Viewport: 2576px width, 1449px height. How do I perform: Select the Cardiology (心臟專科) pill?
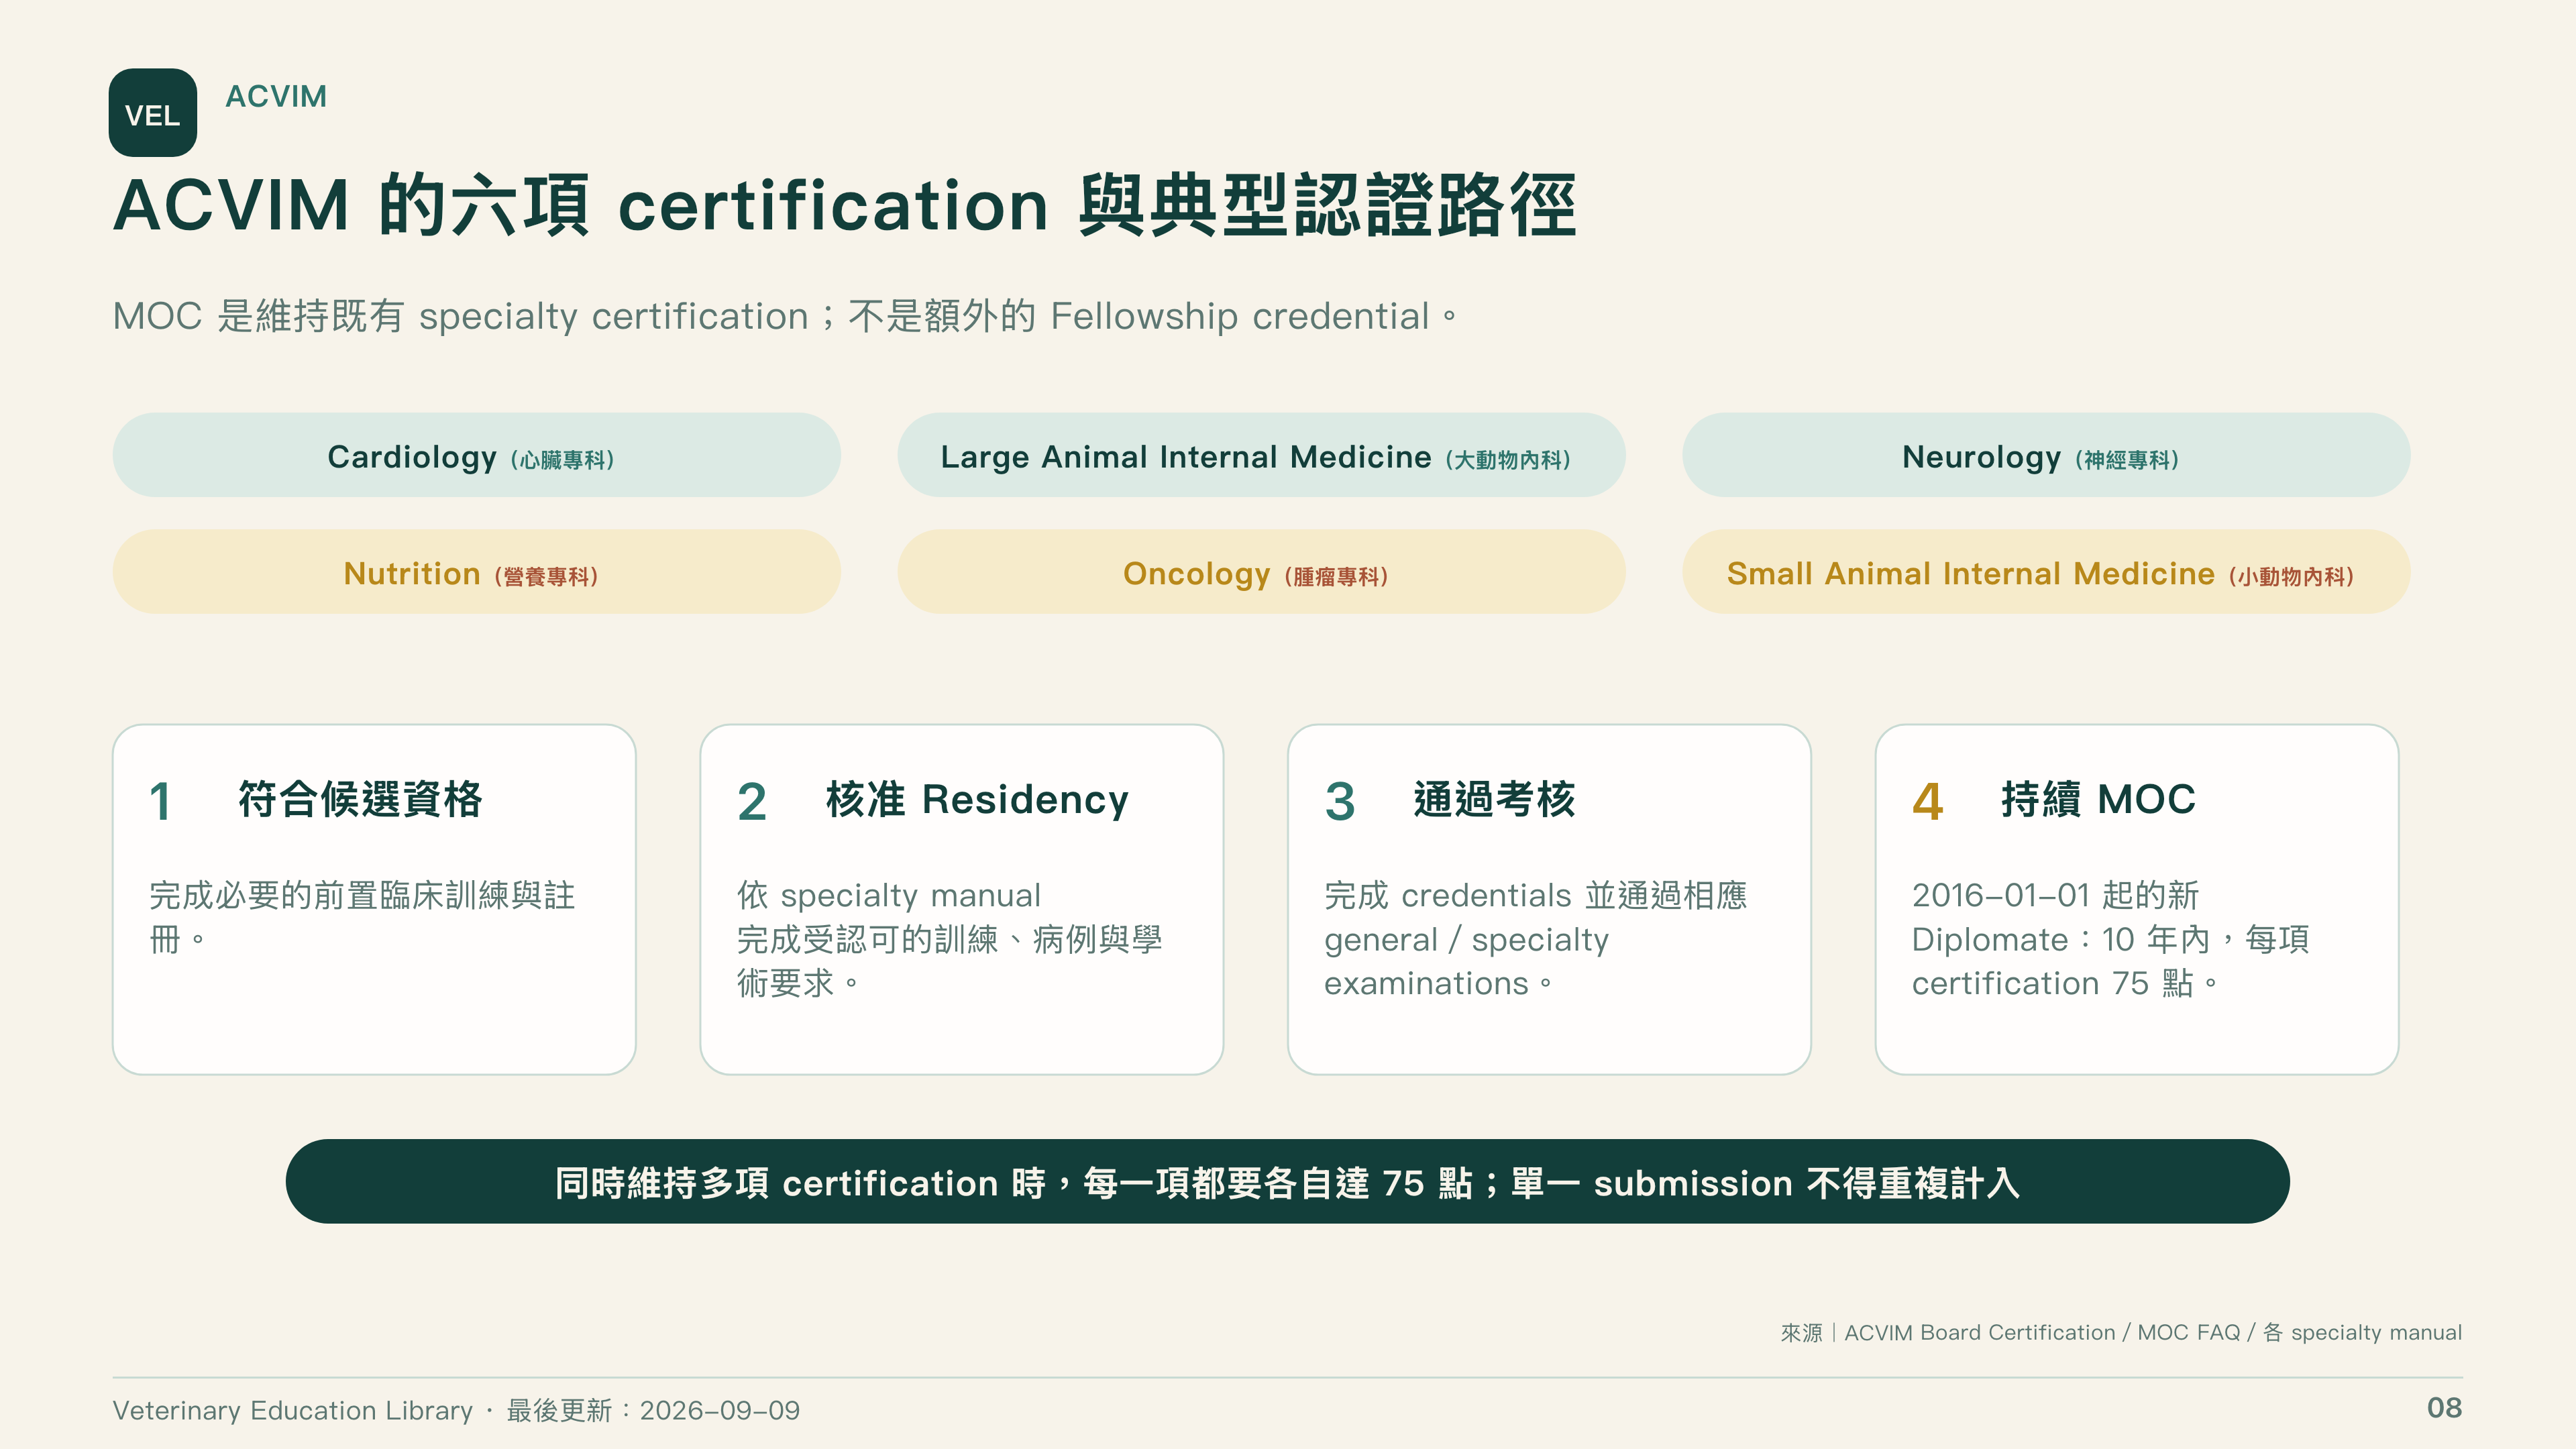[476, 455]
